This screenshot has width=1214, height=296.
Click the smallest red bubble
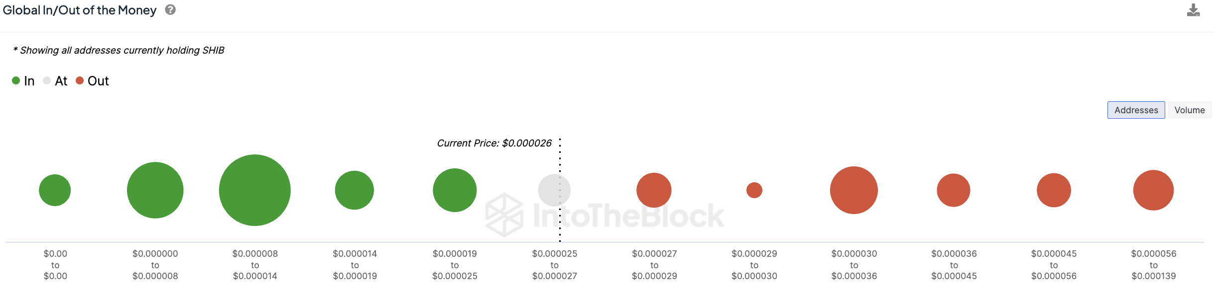754,190
